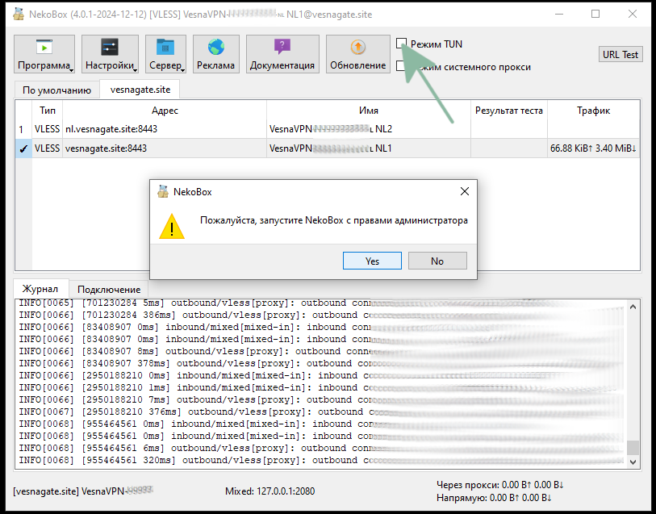This screenshot has height=514, width=656.
Task: Click the NekoBox icon in the dialog title bar
Action: click(161, 191)
